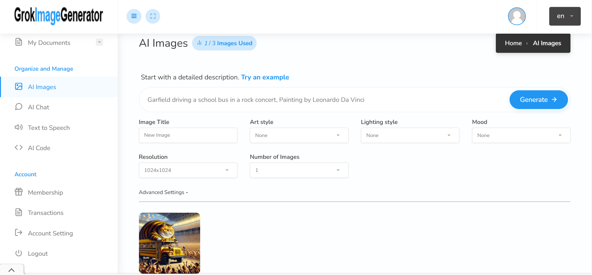Open the generated Garfield bus thumbnail
The width and height of the screenshot is (592, 275).
pyautogui.click(x=170, y=243)
